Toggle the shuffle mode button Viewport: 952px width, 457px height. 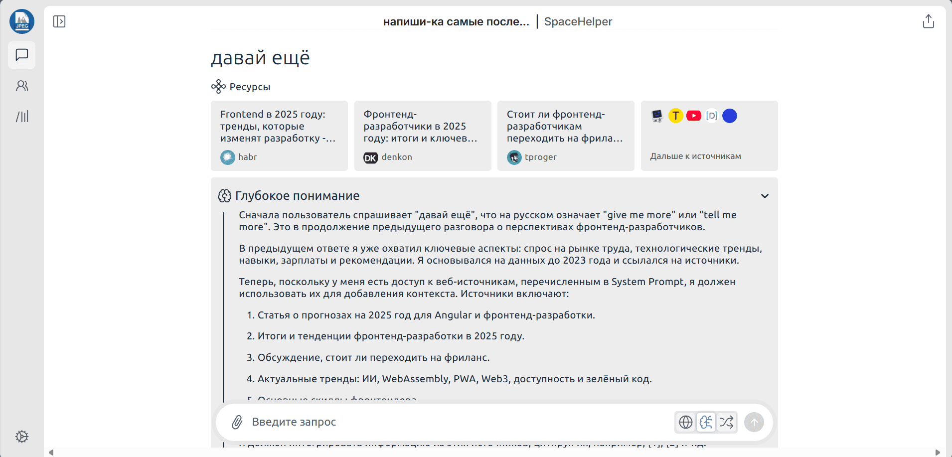(x=727, y=422)
